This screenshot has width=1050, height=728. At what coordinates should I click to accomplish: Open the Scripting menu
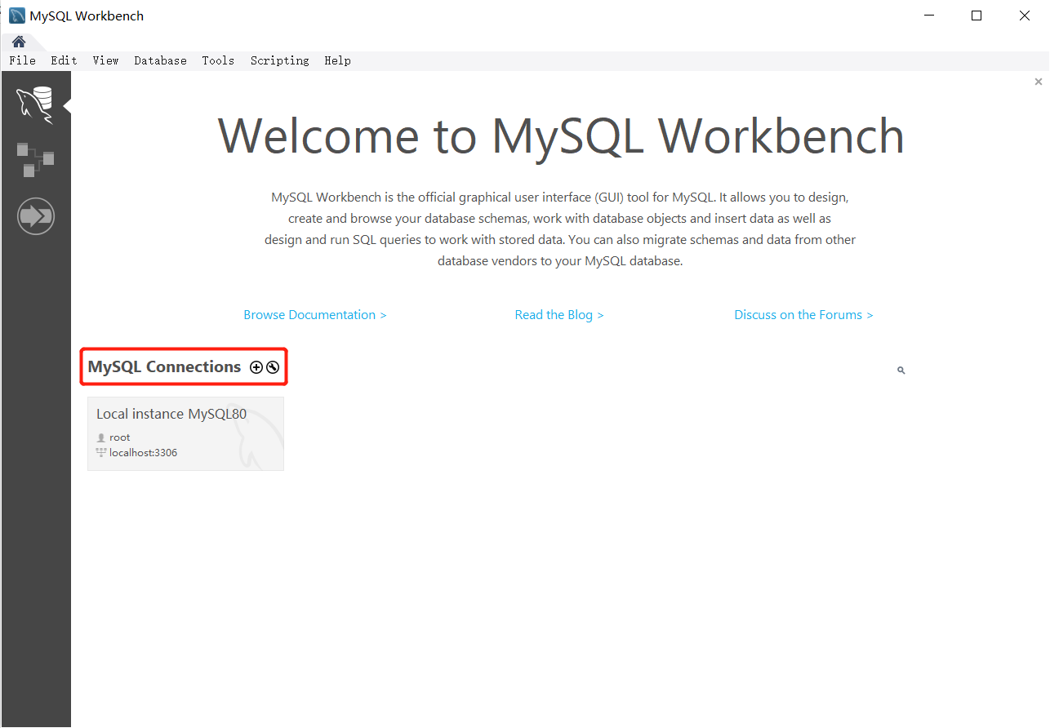pos(279,60)
